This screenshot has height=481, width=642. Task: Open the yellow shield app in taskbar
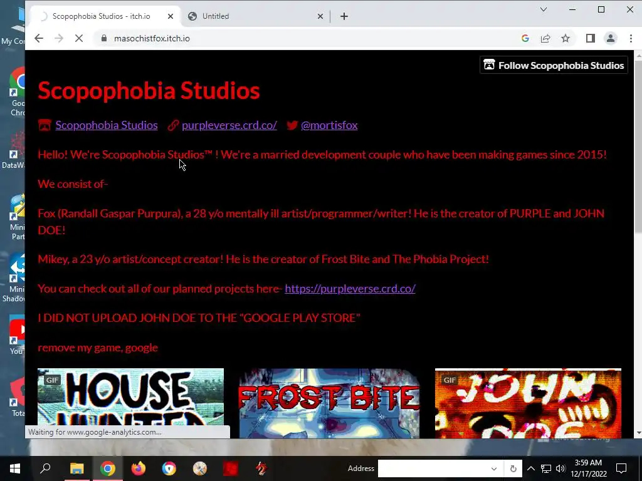point(169,468)
